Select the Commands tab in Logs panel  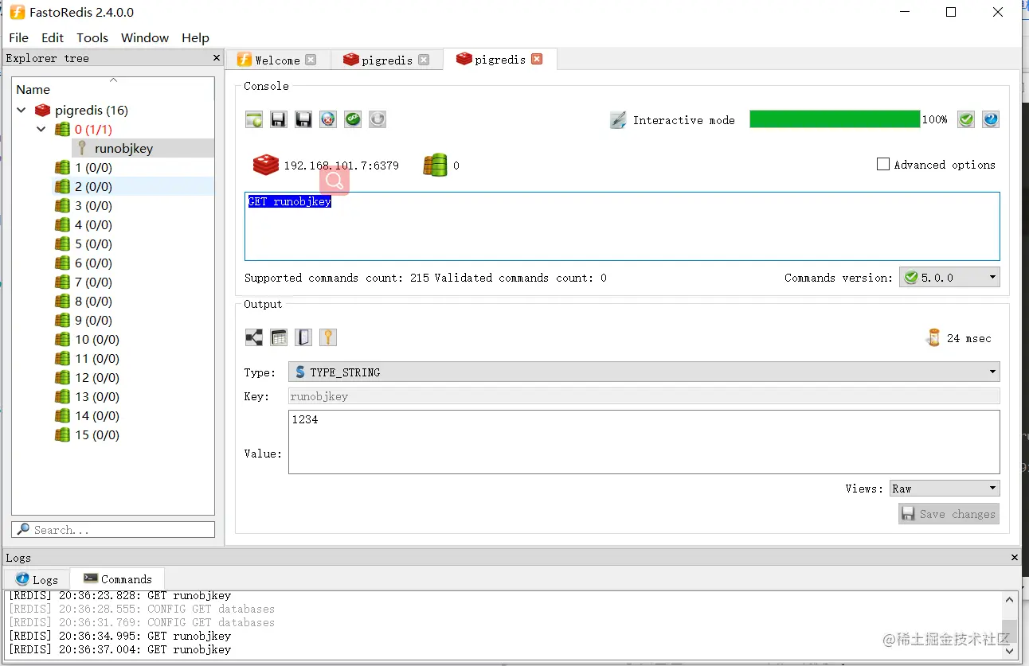point(118,578)
